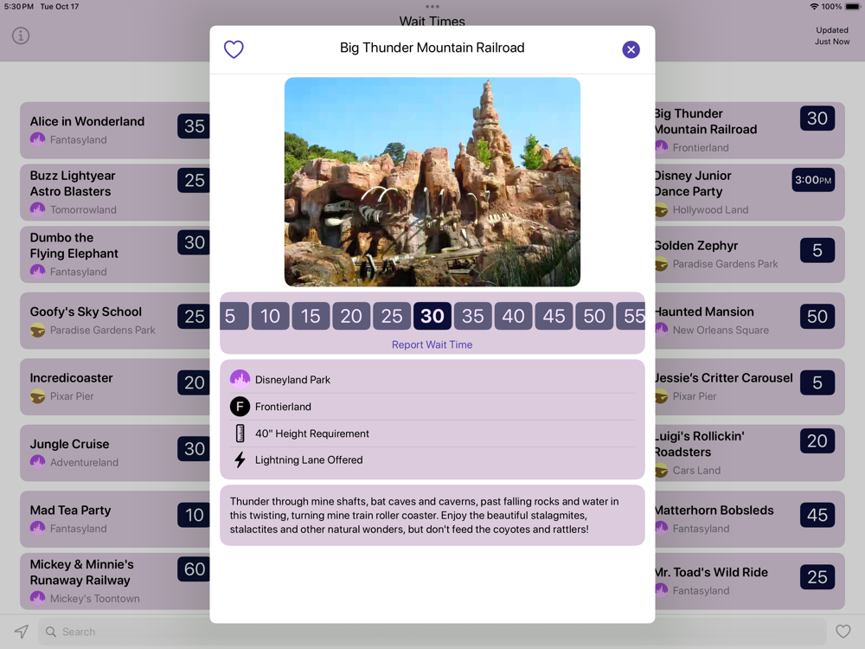Open Disney Junior Dance Party card
Image resolution: width=865 pixels, height=649 pixels.
click(x=750, y=192)
